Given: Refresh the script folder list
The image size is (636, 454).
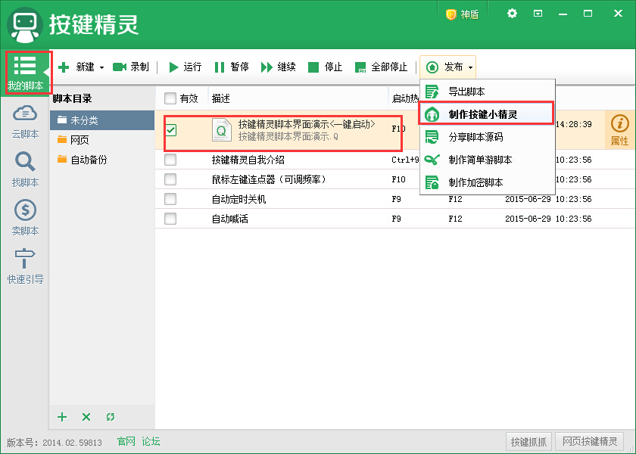Looking at the screenshot, I should click(111, 417).
